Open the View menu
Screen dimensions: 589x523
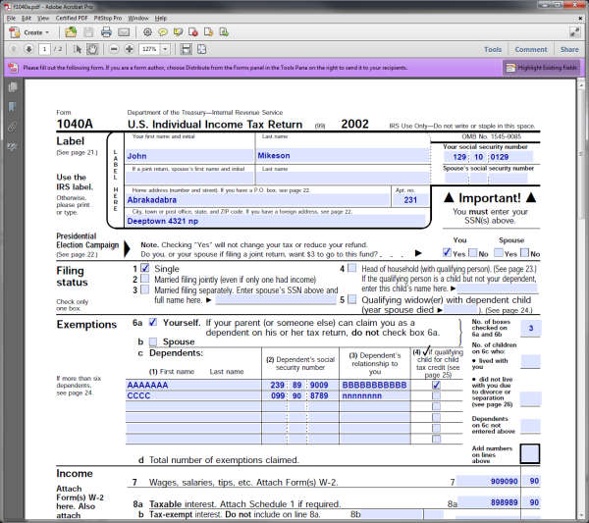43,18
